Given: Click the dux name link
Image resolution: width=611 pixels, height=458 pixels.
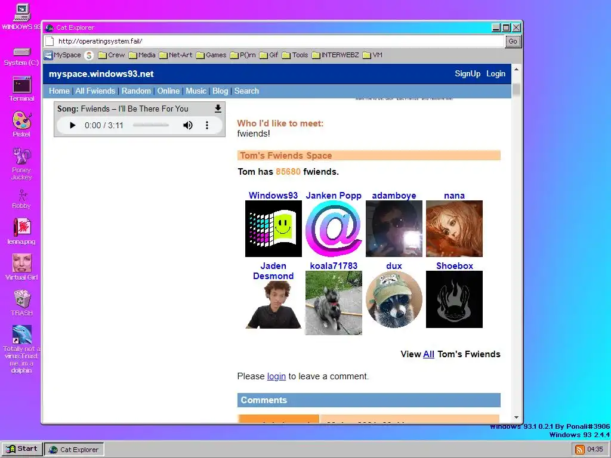Looking at the screenshot, I should click(x=394, y=266).
